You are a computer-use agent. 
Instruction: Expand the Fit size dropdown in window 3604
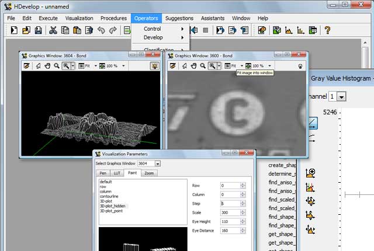pos(95,66)
